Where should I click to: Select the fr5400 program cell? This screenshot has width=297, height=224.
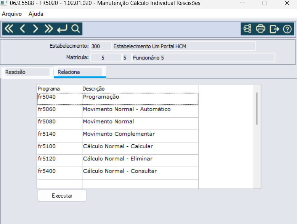[x=59, y=173]
